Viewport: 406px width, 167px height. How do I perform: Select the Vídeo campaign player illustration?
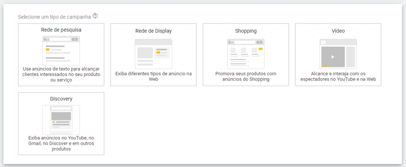(338, 54)
